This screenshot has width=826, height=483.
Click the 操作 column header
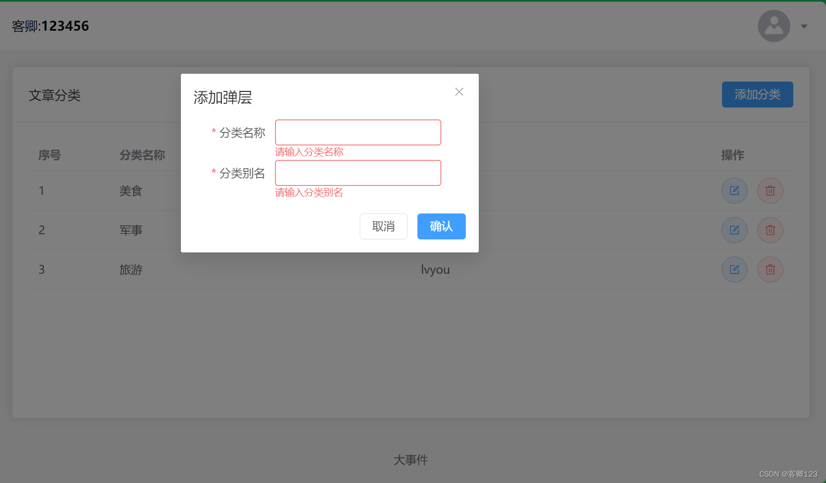(x=733, y=155)
